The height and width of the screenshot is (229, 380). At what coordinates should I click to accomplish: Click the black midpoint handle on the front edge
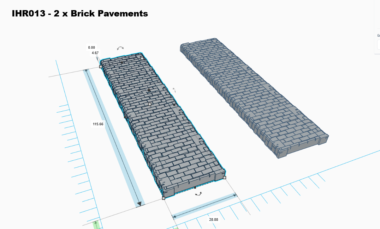(195, 188)
